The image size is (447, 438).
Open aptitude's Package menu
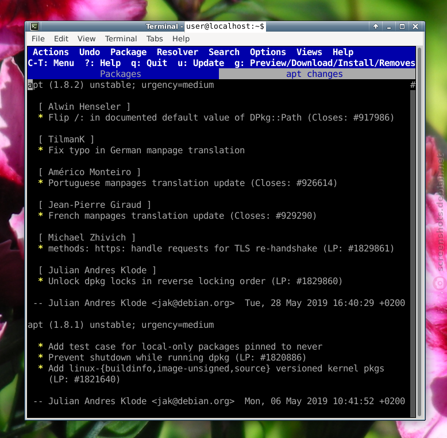click(x=128, y=52)
